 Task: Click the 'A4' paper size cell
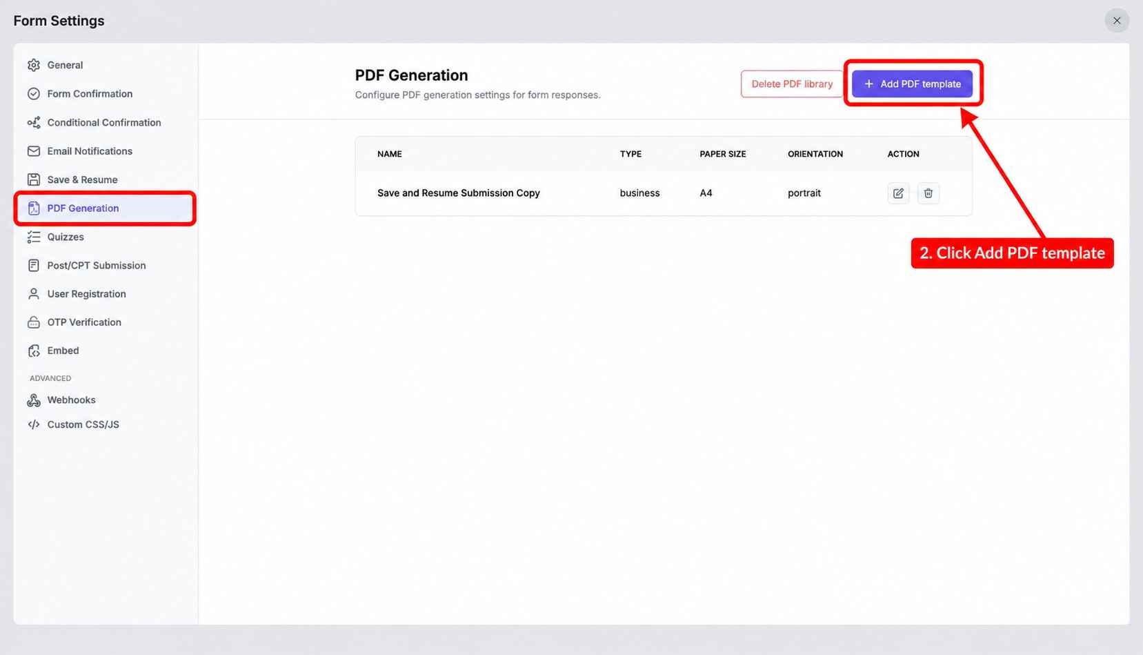(x=706, y=193)
